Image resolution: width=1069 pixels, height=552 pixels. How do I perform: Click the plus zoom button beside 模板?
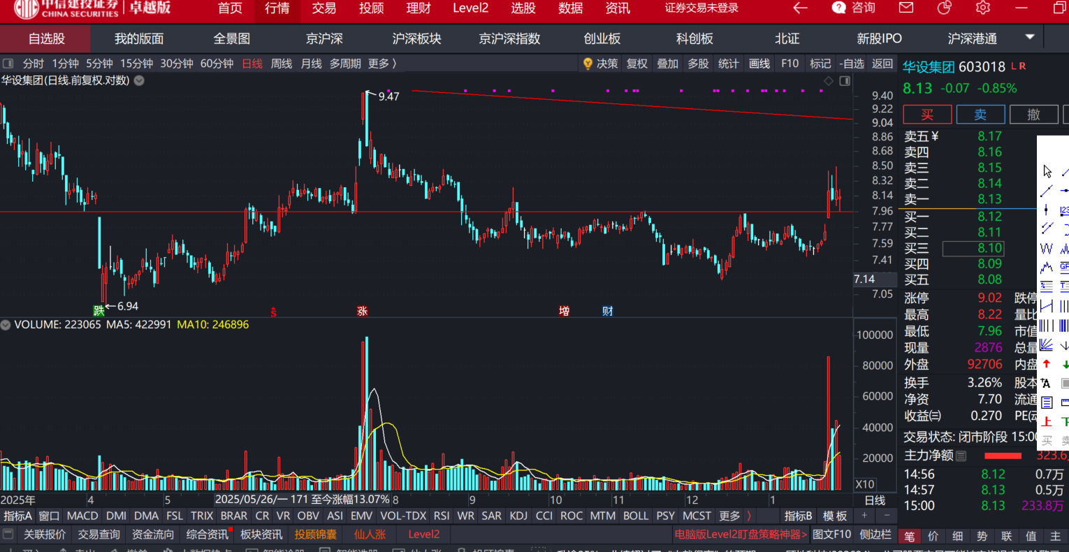pyautogui.click(x=864, y=516)
